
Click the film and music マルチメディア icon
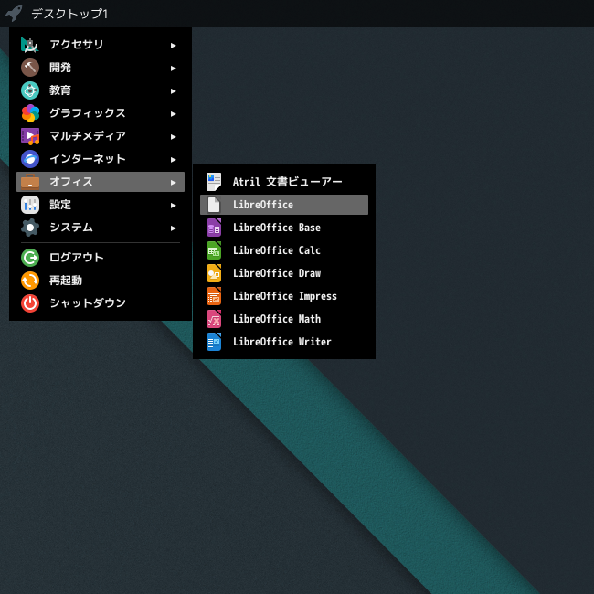click(x=30, y=136)
